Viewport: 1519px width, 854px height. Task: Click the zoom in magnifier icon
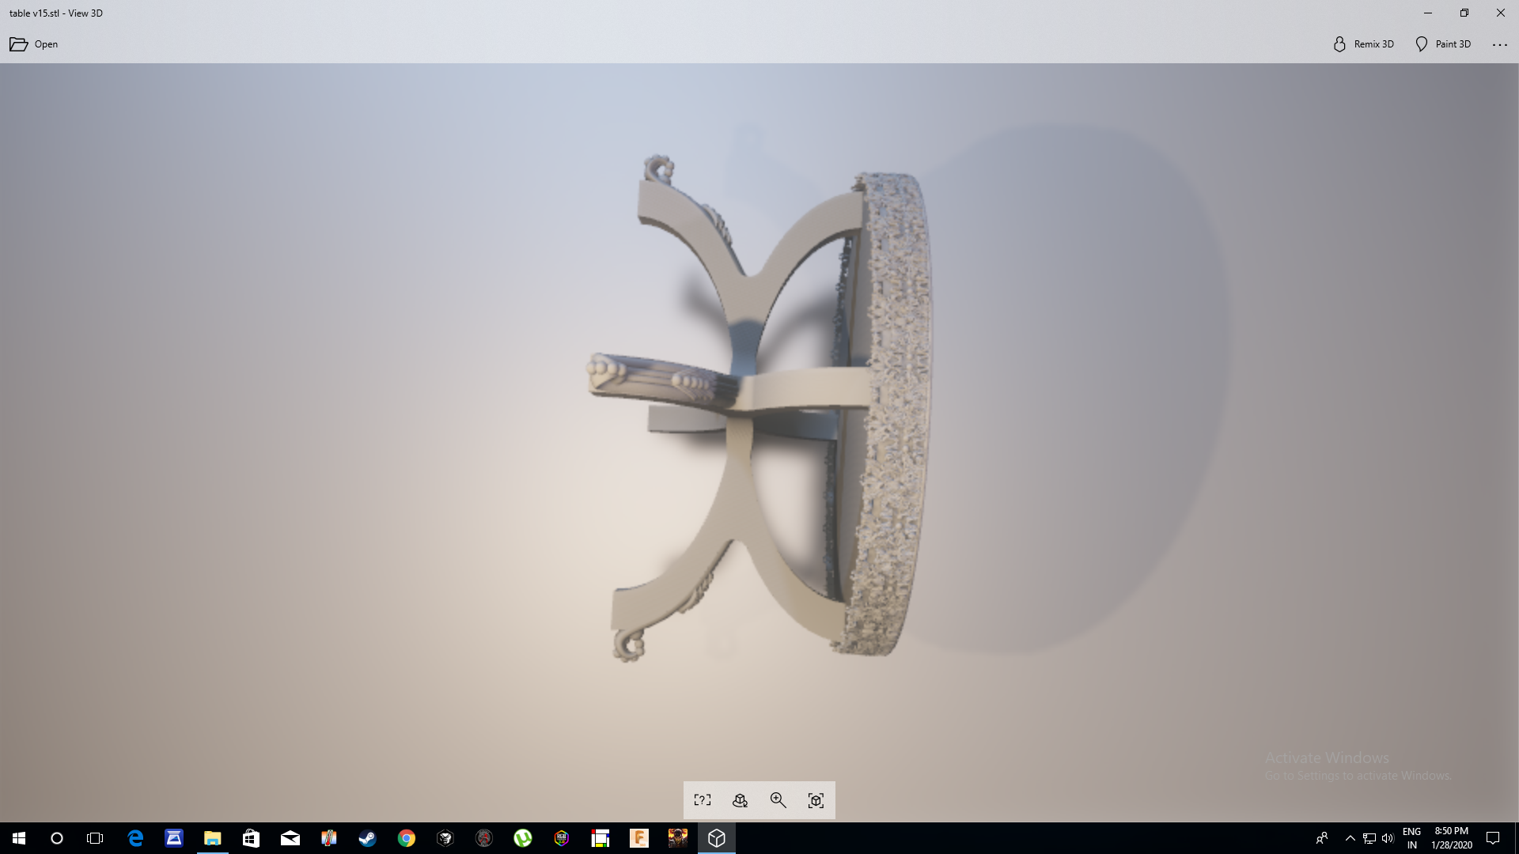(778, 800)
